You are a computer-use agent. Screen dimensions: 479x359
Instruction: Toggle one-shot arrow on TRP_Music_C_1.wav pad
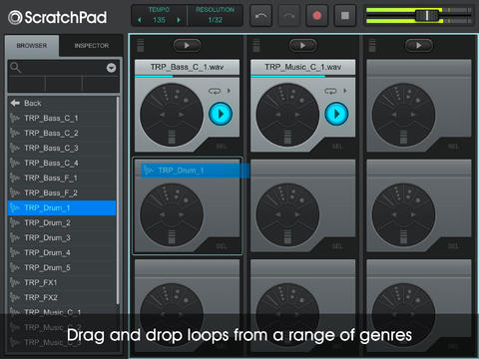tap(345, 91)
